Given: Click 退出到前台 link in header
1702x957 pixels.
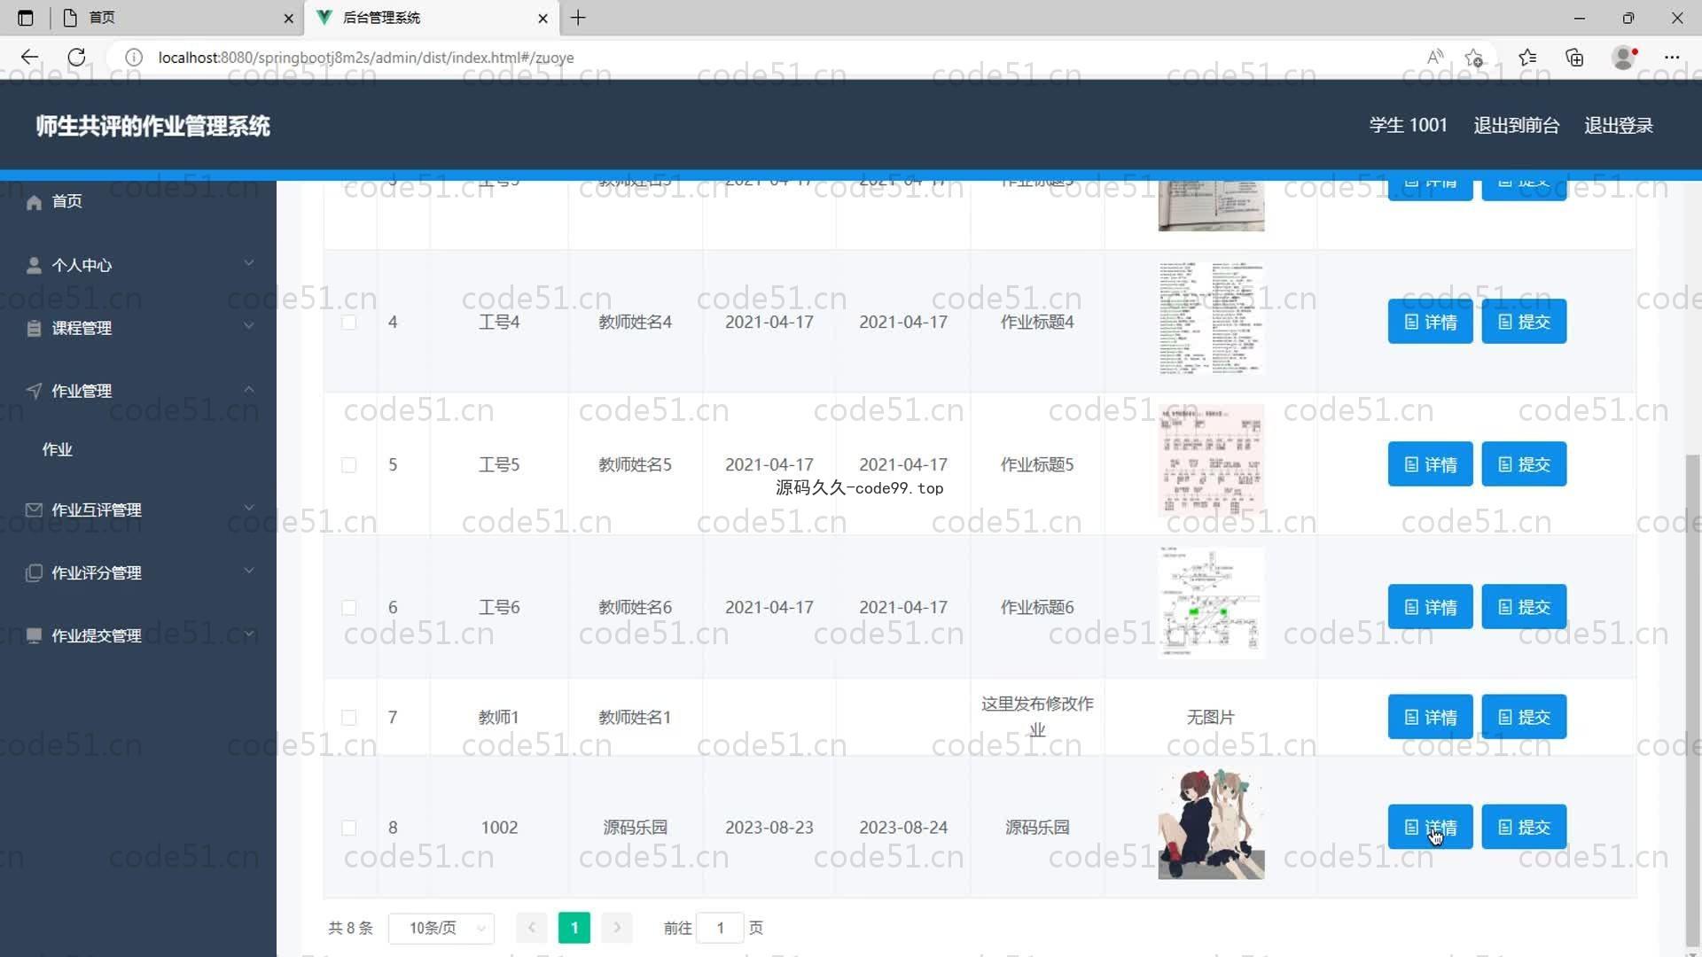Looking at the screenshot, I should click(x=1516, y=125).
